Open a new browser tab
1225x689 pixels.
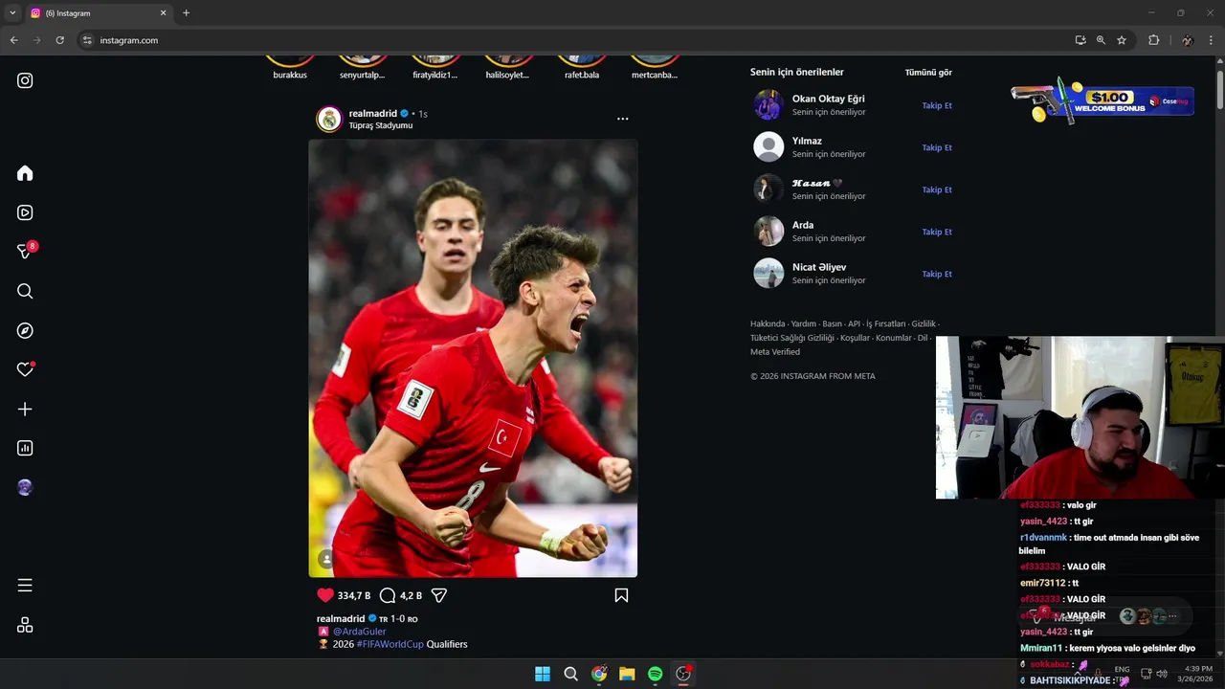(x=186, y=13)
